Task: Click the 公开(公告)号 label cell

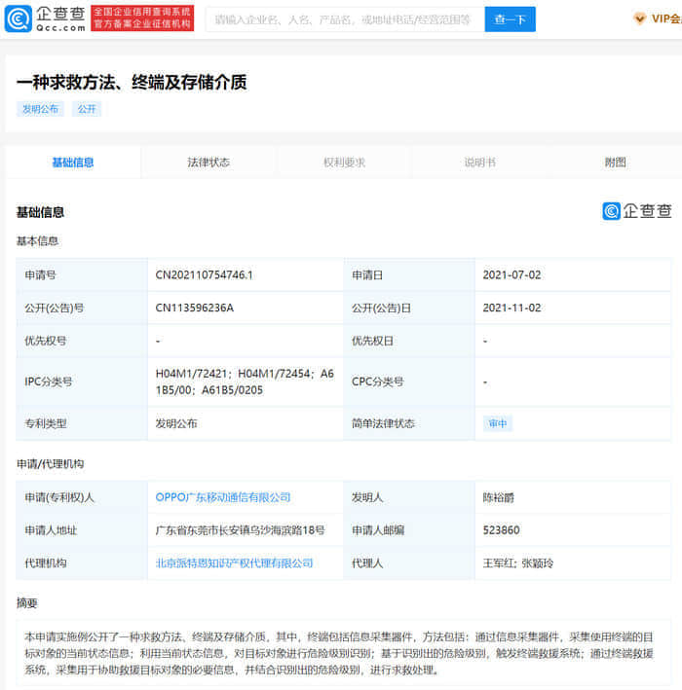Action: click(82, 308)
